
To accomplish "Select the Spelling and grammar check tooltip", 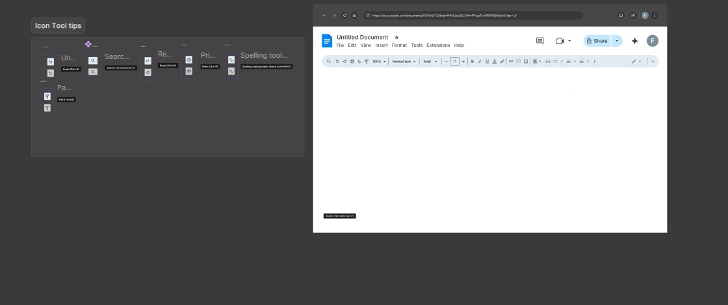I will [266, 67].
